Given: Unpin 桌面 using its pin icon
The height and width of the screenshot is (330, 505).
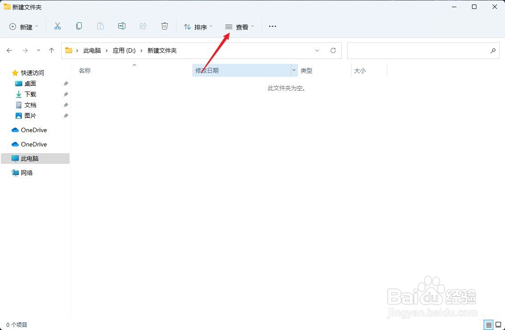Looking at the screenshot, I should pos(66,84).
